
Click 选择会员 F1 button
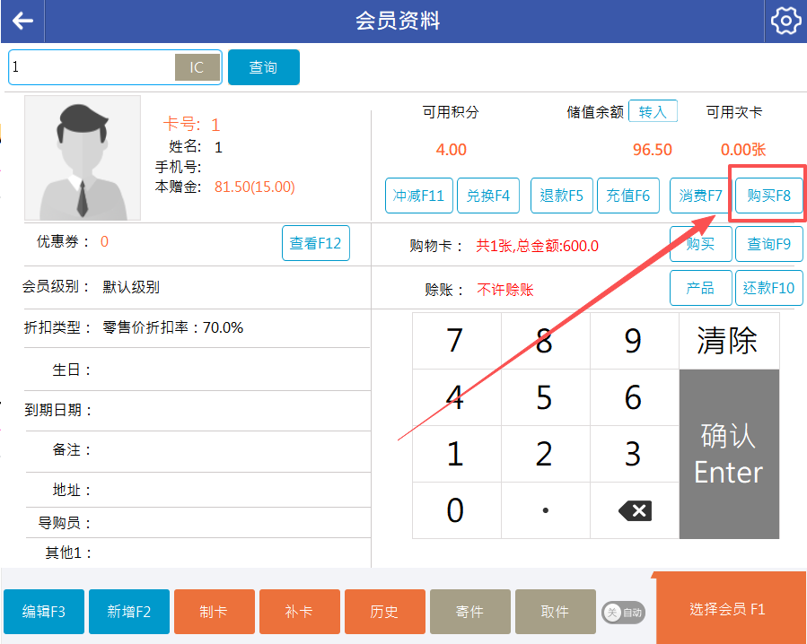point(727,609)
